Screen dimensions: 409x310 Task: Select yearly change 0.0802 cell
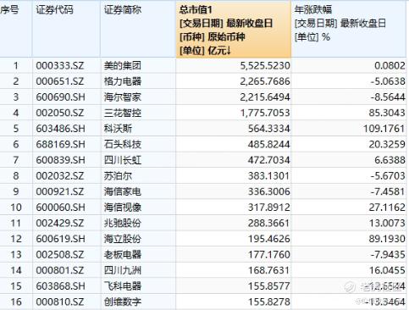(349, 66)
